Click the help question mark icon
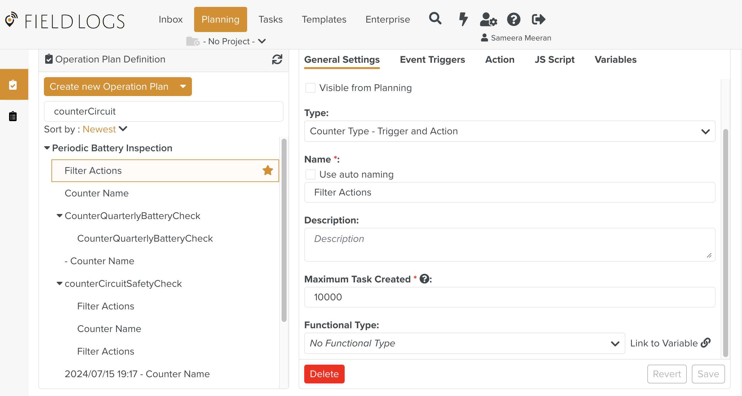The image size is (742, 396). [513, 19]
